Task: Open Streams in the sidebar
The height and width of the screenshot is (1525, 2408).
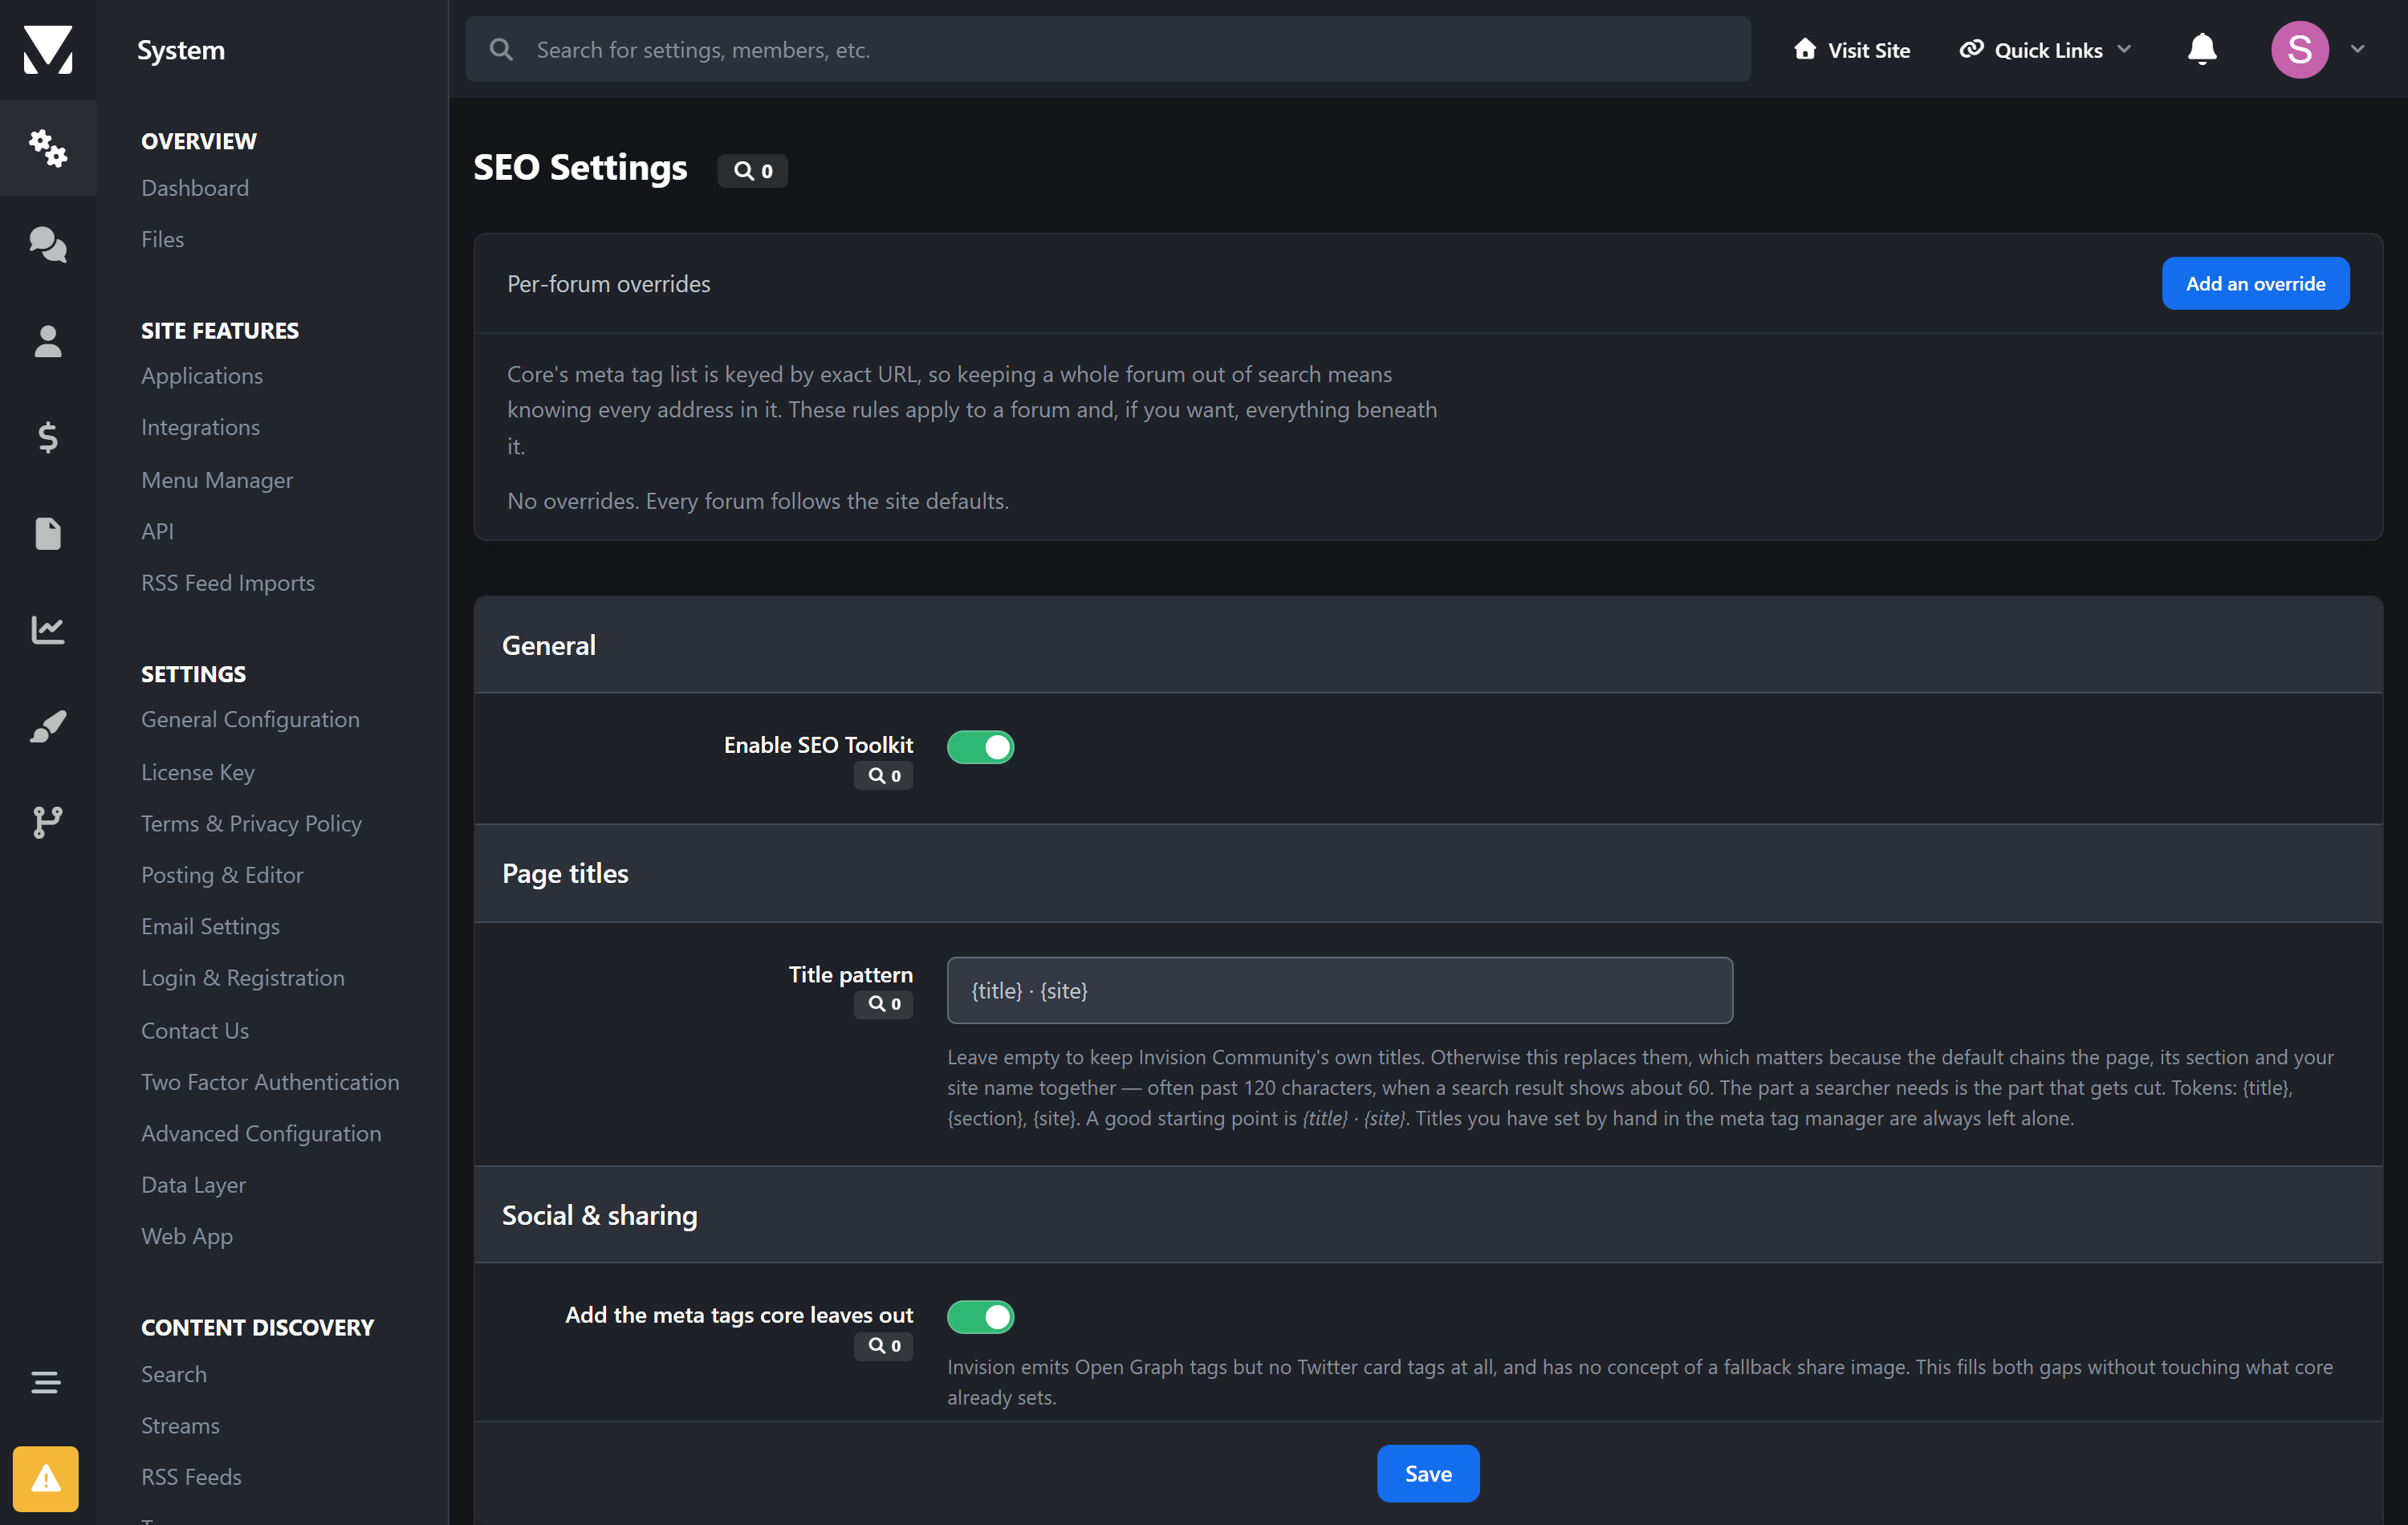Action: pyautogui.click(x=180, y=1425)
